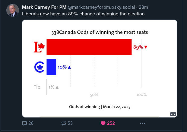The image size is (187, 132).
Task: Click the partially visible second image below
Action: (100, 117)
